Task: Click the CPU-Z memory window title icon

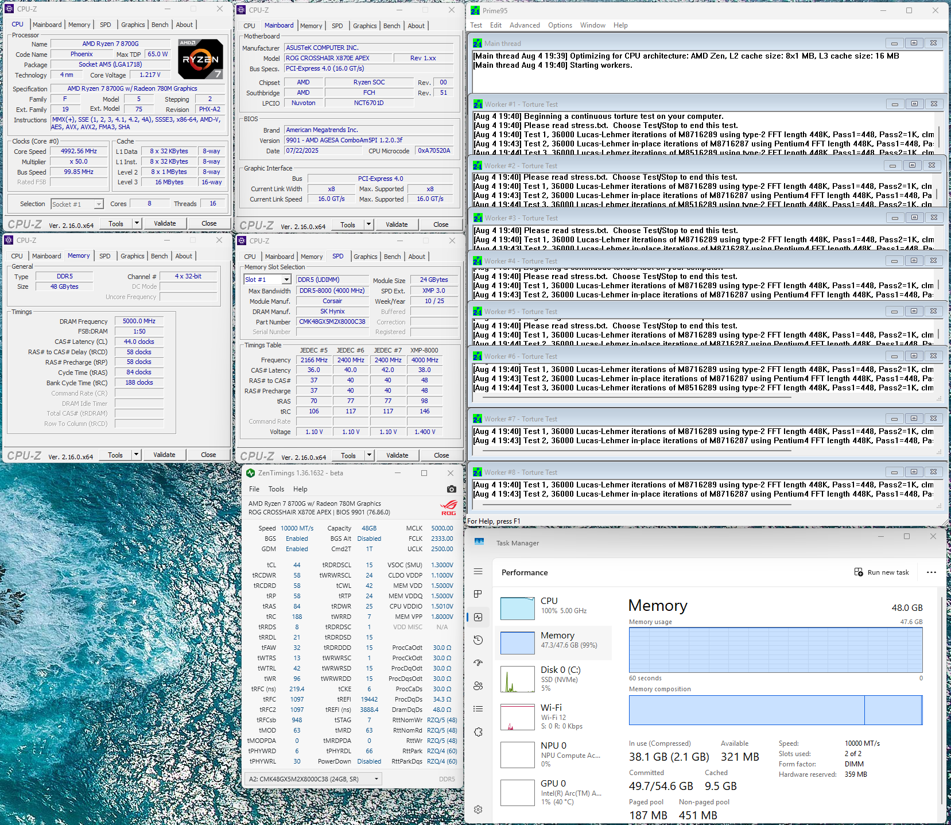Action: 9,240
